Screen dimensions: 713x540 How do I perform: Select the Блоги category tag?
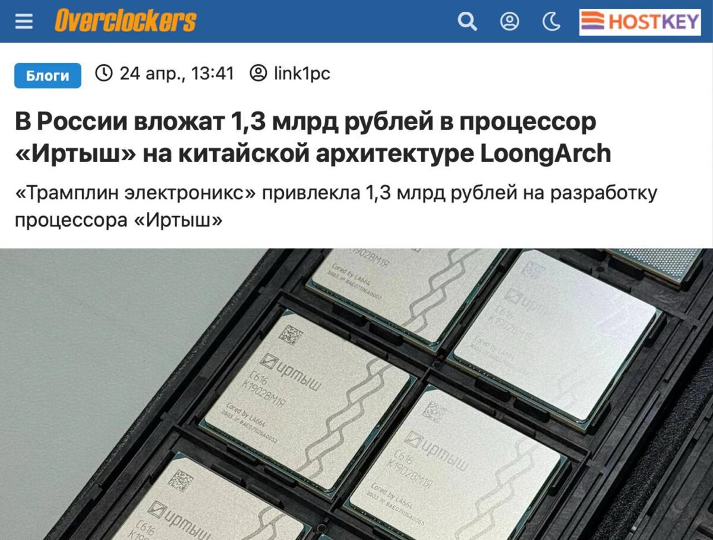click(x=48, y=75)
